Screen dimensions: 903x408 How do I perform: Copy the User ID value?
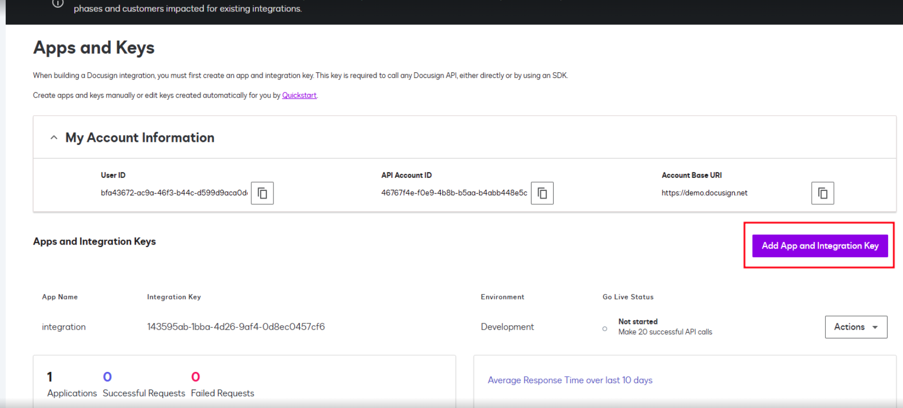(x=262, y=193)
